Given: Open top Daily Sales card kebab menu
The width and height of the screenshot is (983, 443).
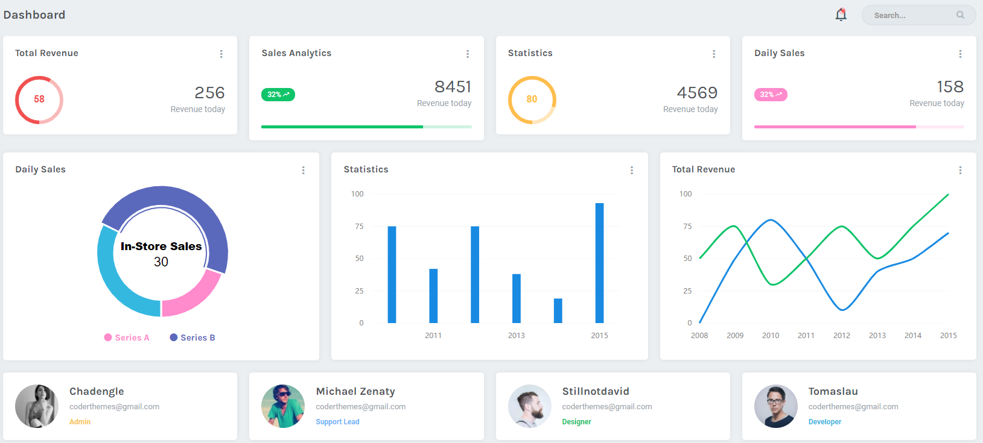Looking at the screenshot, I should coord(960,54).
